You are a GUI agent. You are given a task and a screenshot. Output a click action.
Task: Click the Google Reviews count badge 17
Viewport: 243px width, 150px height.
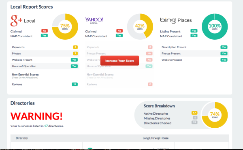click(x=75, y=84)
